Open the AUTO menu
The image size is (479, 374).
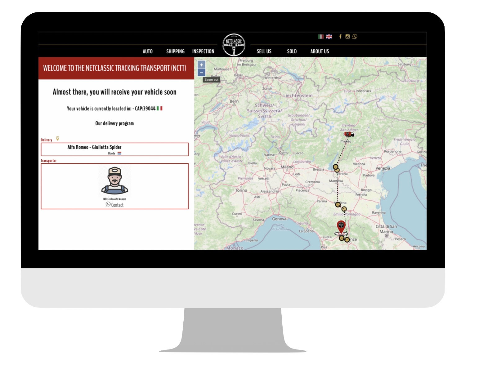(148, 51)
